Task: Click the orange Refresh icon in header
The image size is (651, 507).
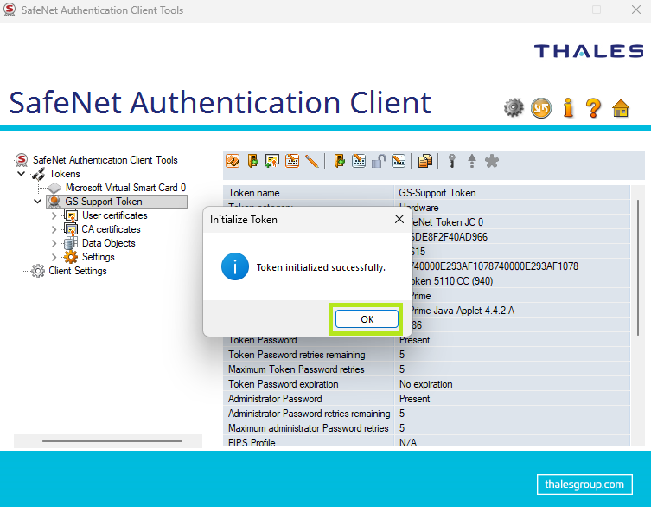Action: [541, 108]
